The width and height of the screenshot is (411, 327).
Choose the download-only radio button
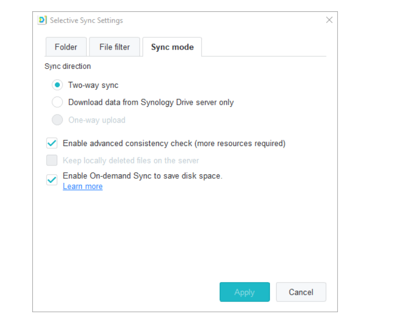pyautogui.click(x=57, y=102)
